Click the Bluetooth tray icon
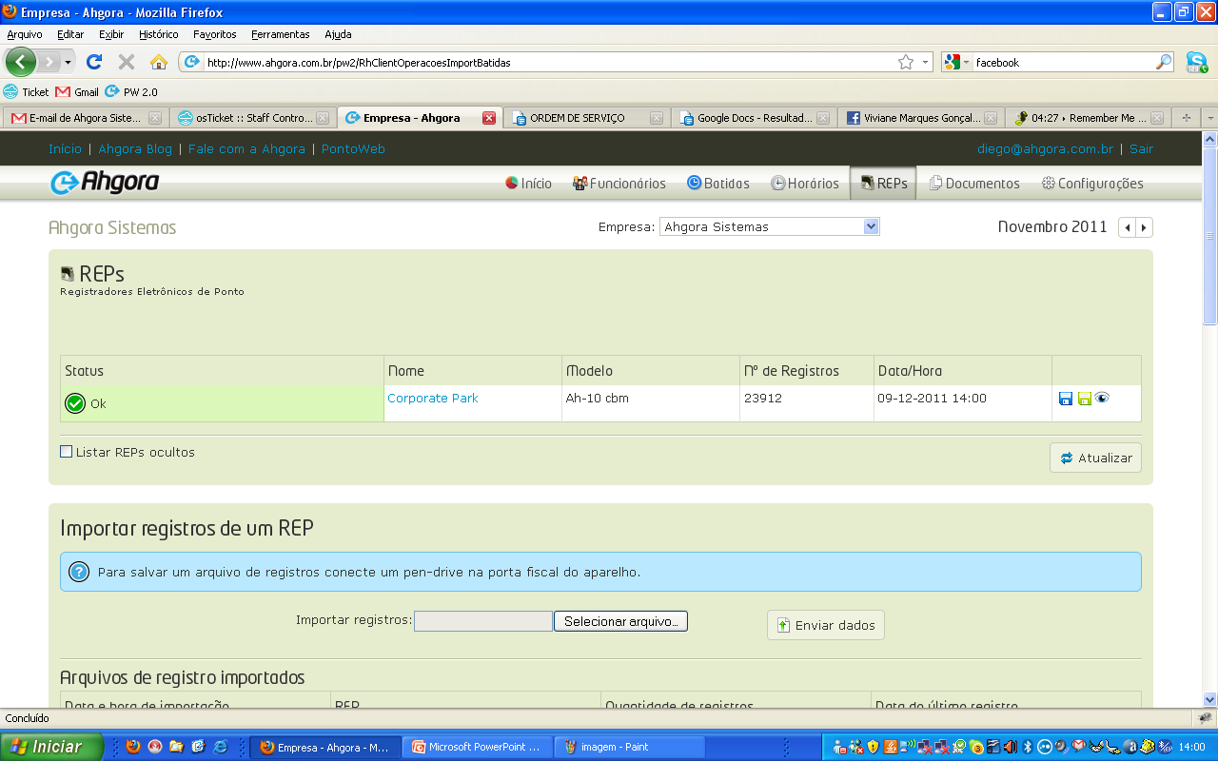 (1028, 747)
